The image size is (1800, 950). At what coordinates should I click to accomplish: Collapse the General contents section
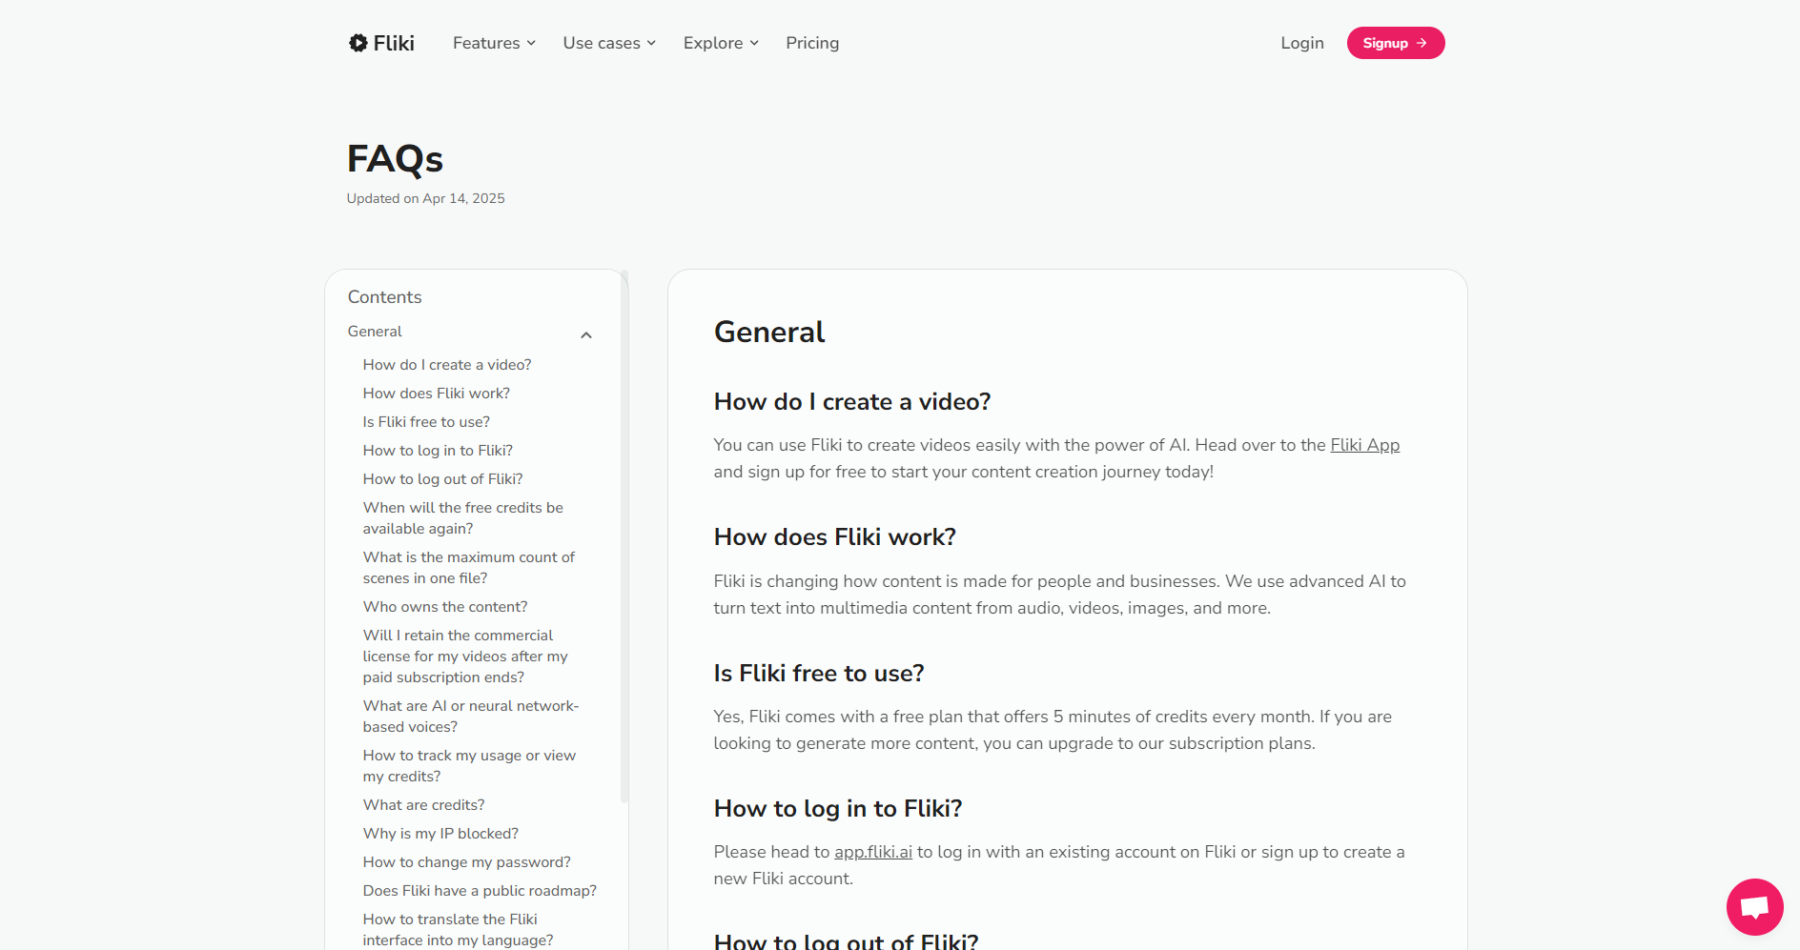click(x=586, y=334)
